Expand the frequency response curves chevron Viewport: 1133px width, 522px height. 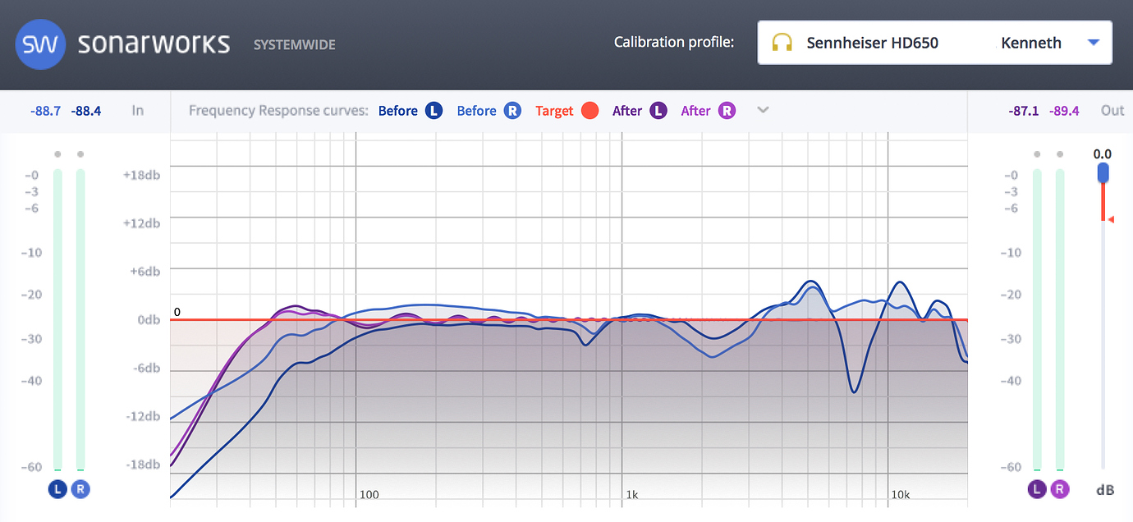point(763,110)
